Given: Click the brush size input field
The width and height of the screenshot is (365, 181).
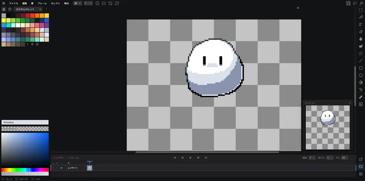Looking at the screenshot, I should 88,3.
